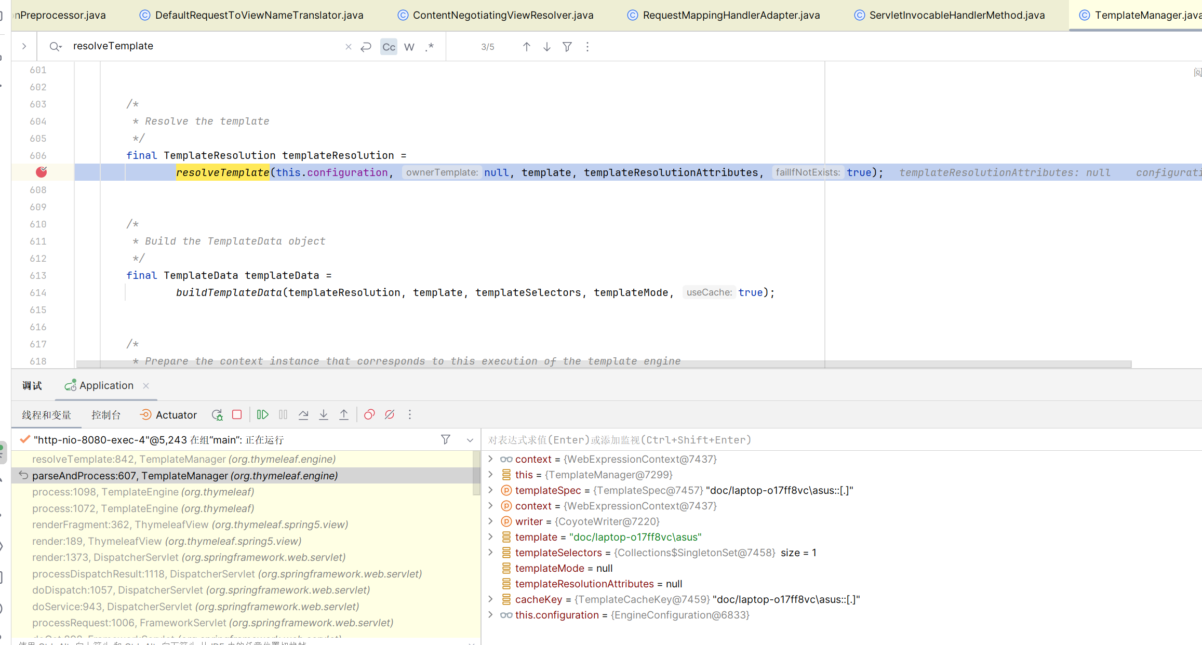Expand the replace field chevron

pyautogui.click(x=24, y=46)
